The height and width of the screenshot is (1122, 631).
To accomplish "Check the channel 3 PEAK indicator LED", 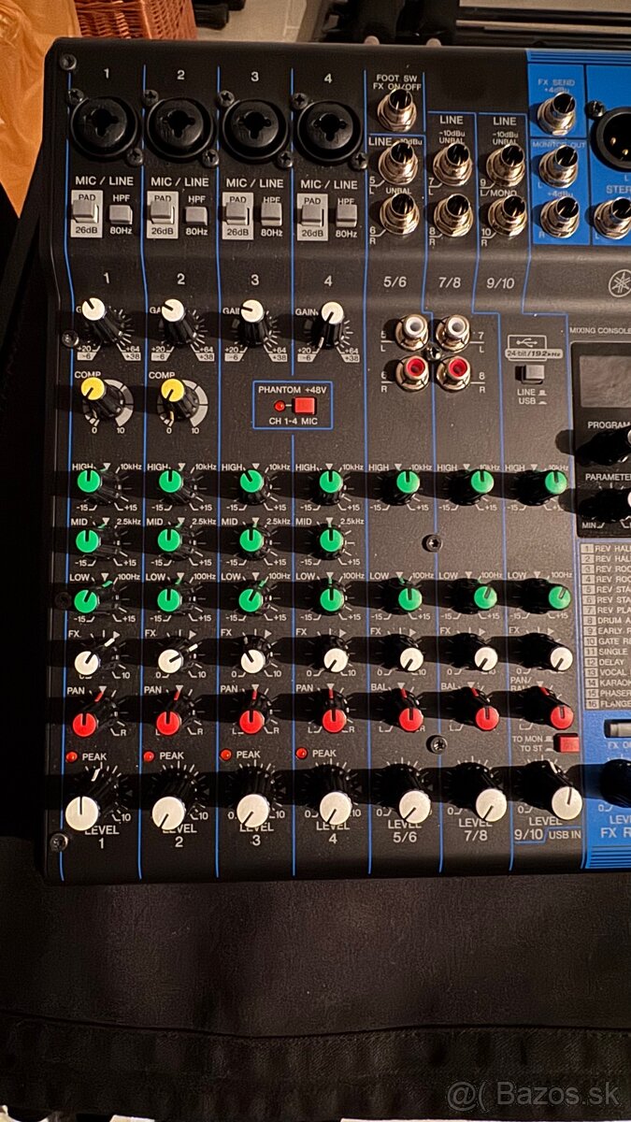I will coord(224,754).
